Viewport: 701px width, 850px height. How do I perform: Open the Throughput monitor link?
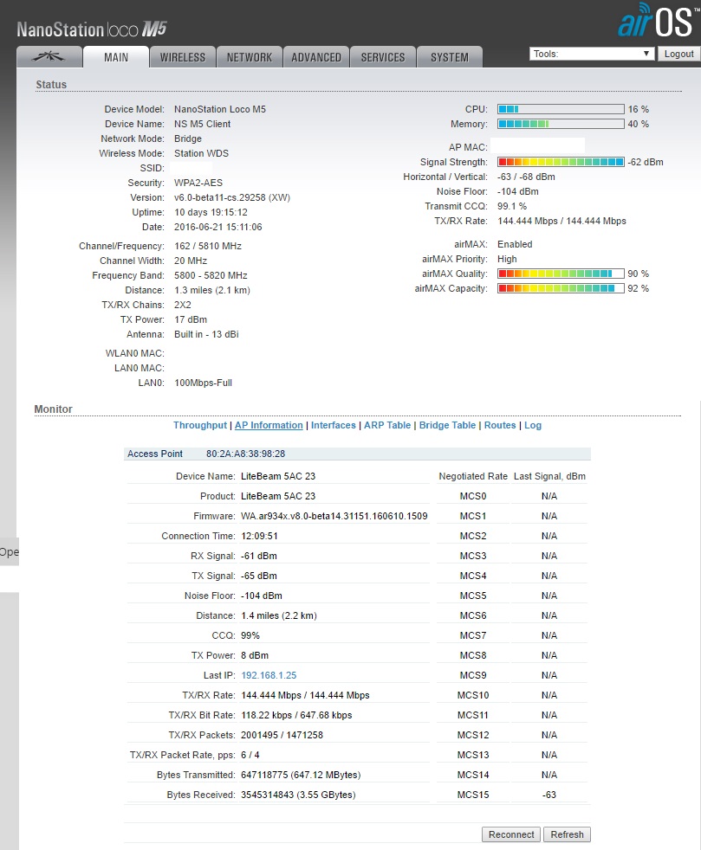200,426
